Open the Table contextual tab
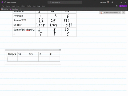 [x=43, y=6]
